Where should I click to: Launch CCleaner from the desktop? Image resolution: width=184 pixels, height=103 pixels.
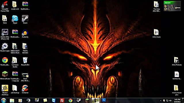tap(25, 89)
